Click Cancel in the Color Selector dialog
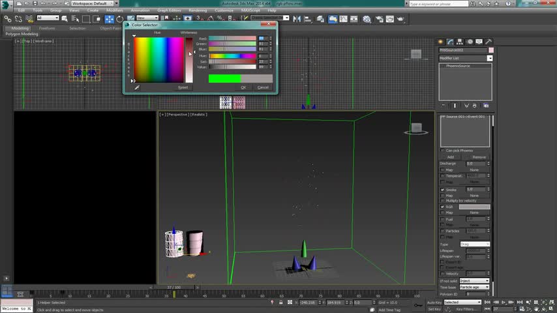 tap(263, 87)
